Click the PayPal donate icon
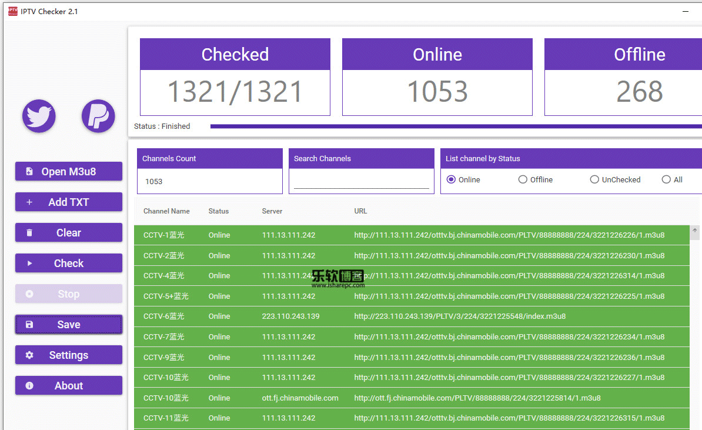Screen dimensions: 702x430 click(x=98, y=116)
